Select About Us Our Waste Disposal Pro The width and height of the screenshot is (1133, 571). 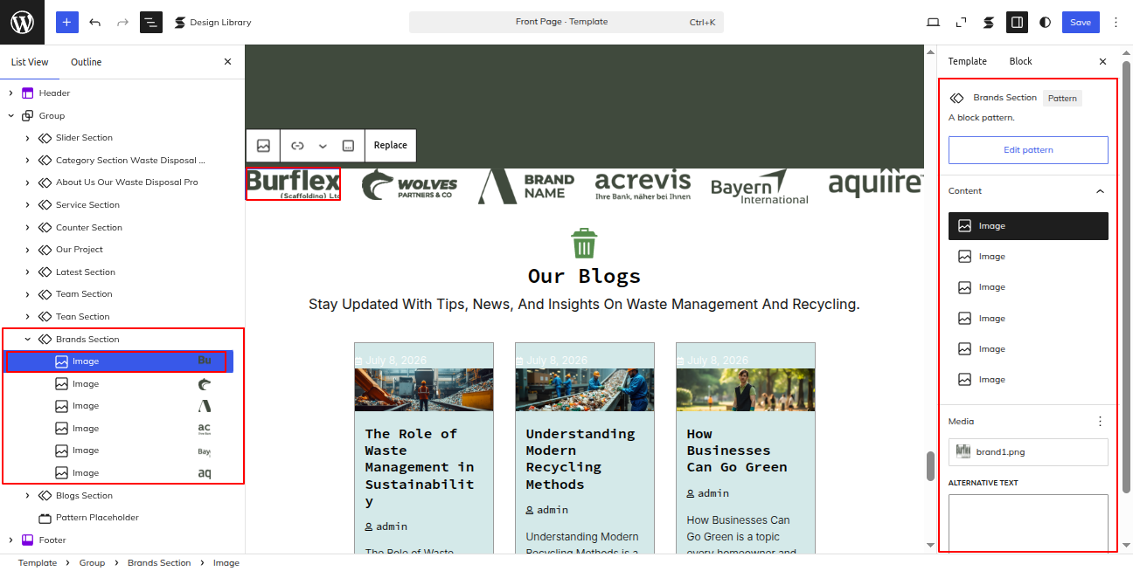pyautogui.click(x=127, y=182)
